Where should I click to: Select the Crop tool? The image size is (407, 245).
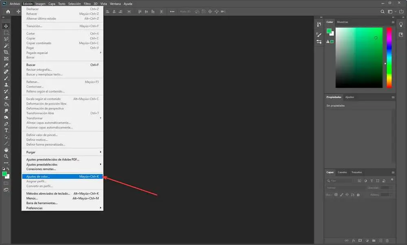point(6,52)
